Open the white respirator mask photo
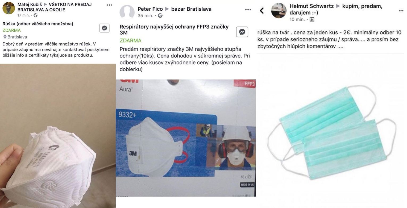This screenshot has width=407, height=208. pos(58,136)
